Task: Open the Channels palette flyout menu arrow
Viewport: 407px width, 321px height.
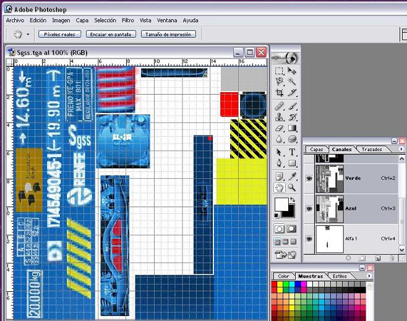Action: coord(401,149)
